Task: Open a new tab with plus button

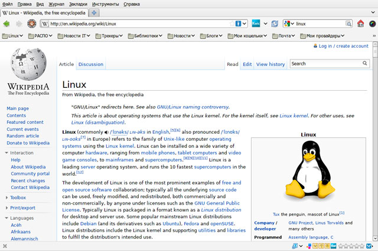Action: (x=95, y=13)
